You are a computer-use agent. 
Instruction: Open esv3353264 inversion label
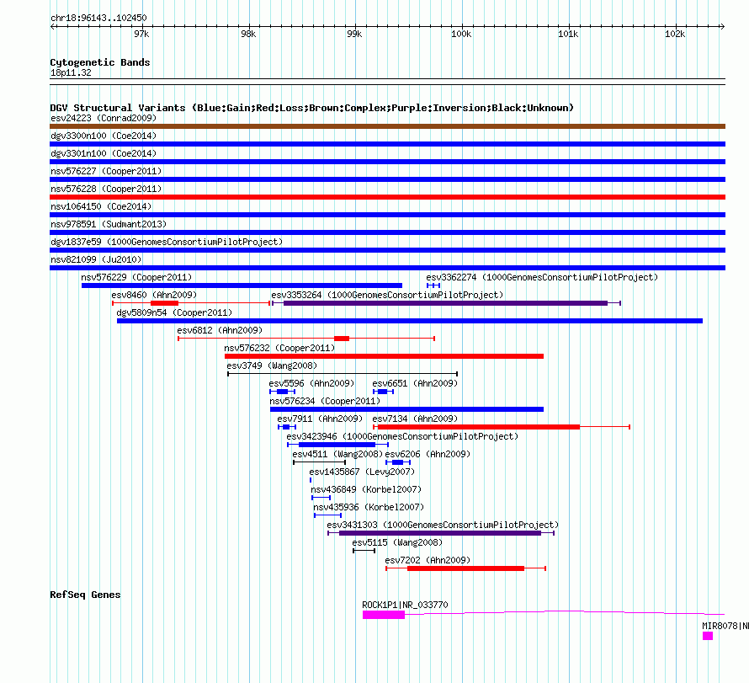pyautogui.click(x=387, y=295)
